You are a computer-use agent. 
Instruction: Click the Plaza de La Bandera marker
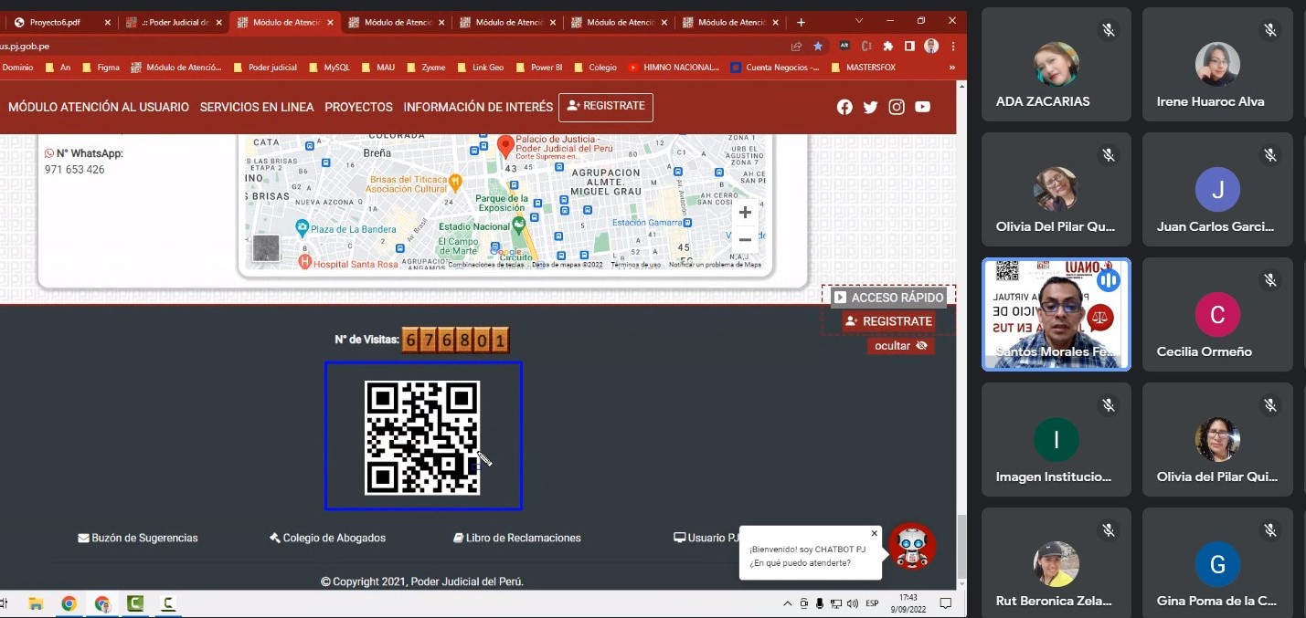click(x=302, y=228)
